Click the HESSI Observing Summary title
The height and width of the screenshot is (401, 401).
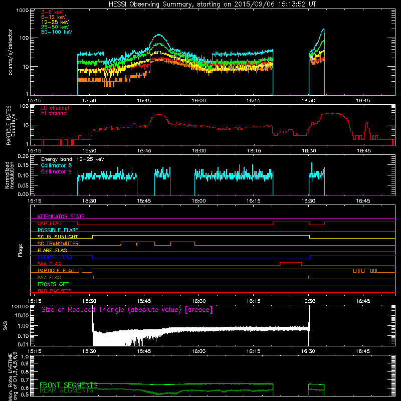pos(212,4)
